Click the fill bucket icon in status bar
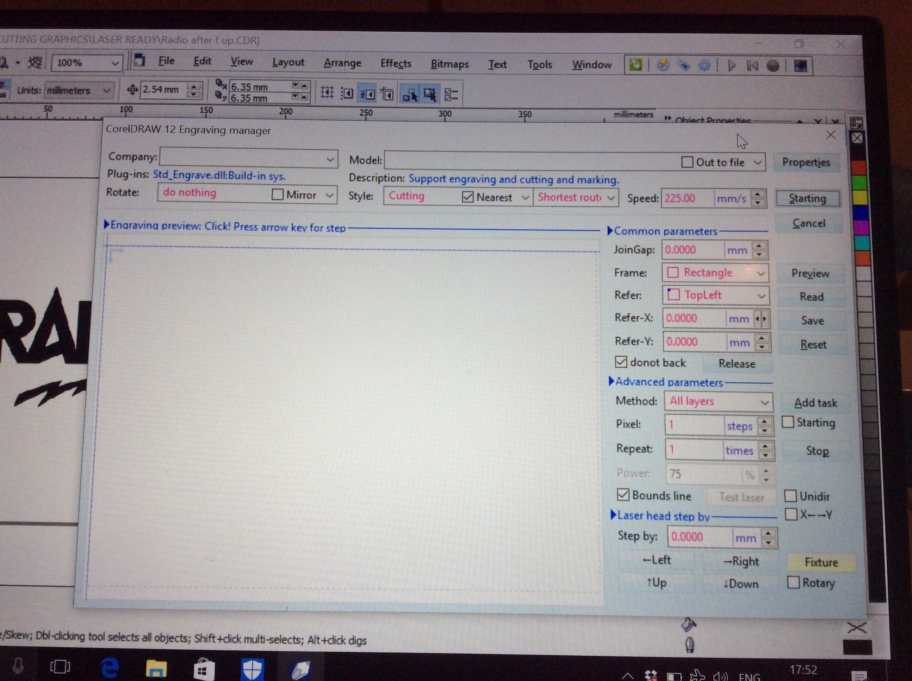The width and height of the screenshot is (912, 681). click(x=688, y=625)
